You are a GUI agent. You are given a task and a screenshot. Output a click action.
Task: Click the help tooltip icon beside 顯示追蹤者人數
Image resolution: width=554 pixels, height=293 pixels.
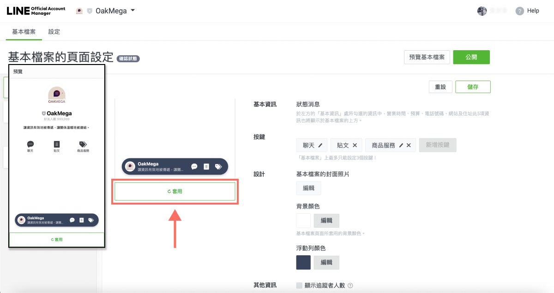(350, 286)
